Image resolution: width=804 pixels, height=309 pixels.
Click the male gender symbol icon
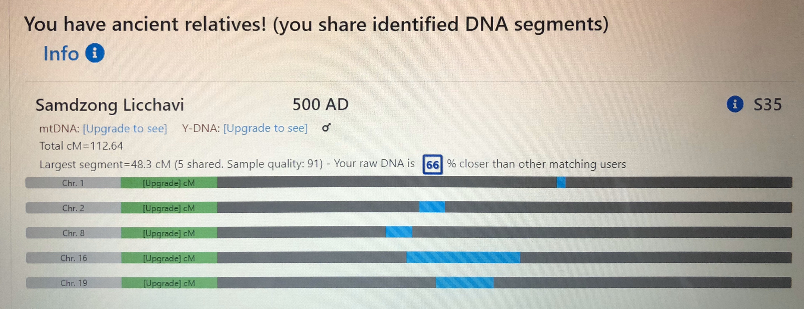(x=326, y=128)
